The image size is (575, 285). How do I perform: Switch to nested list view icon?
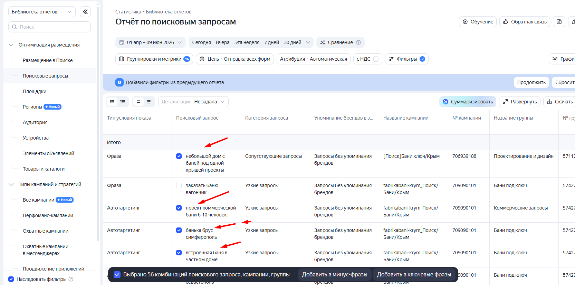point(123,102)
